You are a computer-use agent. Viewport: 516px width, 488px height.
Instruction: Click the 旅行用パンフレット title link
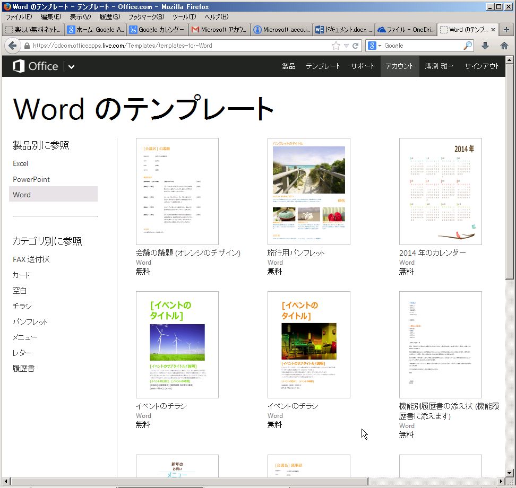[296, 252]
